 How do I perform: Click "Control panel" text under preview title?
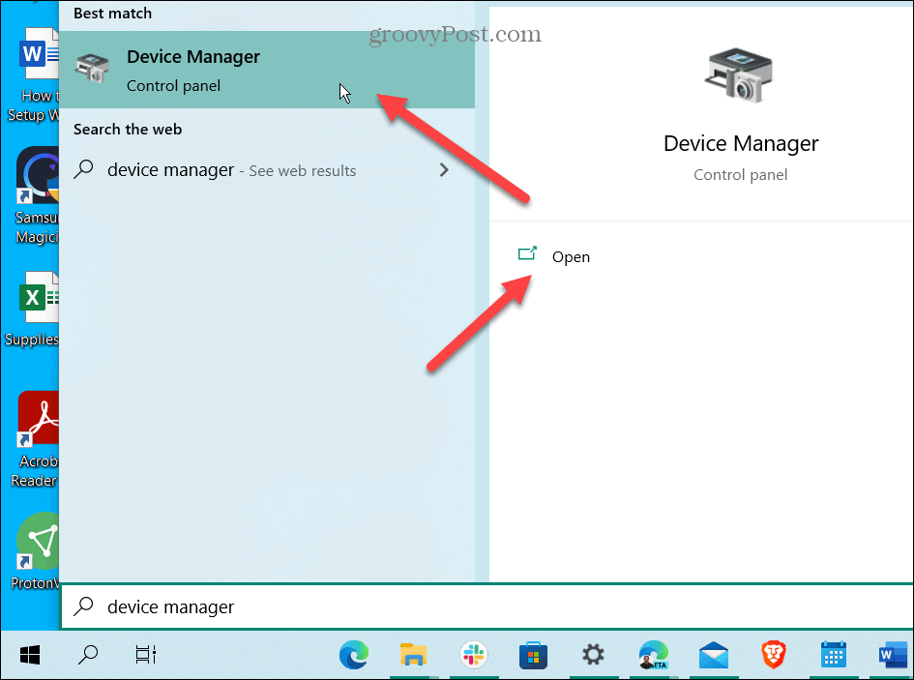click(740, 175)
